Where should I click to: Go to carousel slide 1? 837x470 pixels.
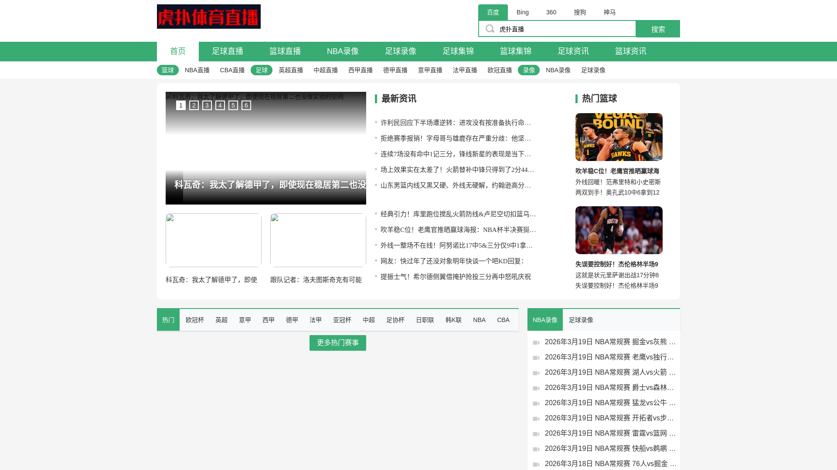pos(181,105)
